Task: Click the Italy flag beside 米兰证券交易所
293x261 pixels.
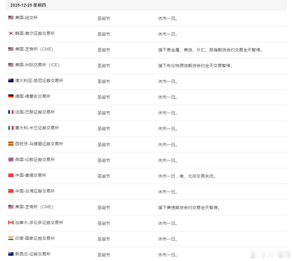Action: pyautogui.click(x=11, y=128)
